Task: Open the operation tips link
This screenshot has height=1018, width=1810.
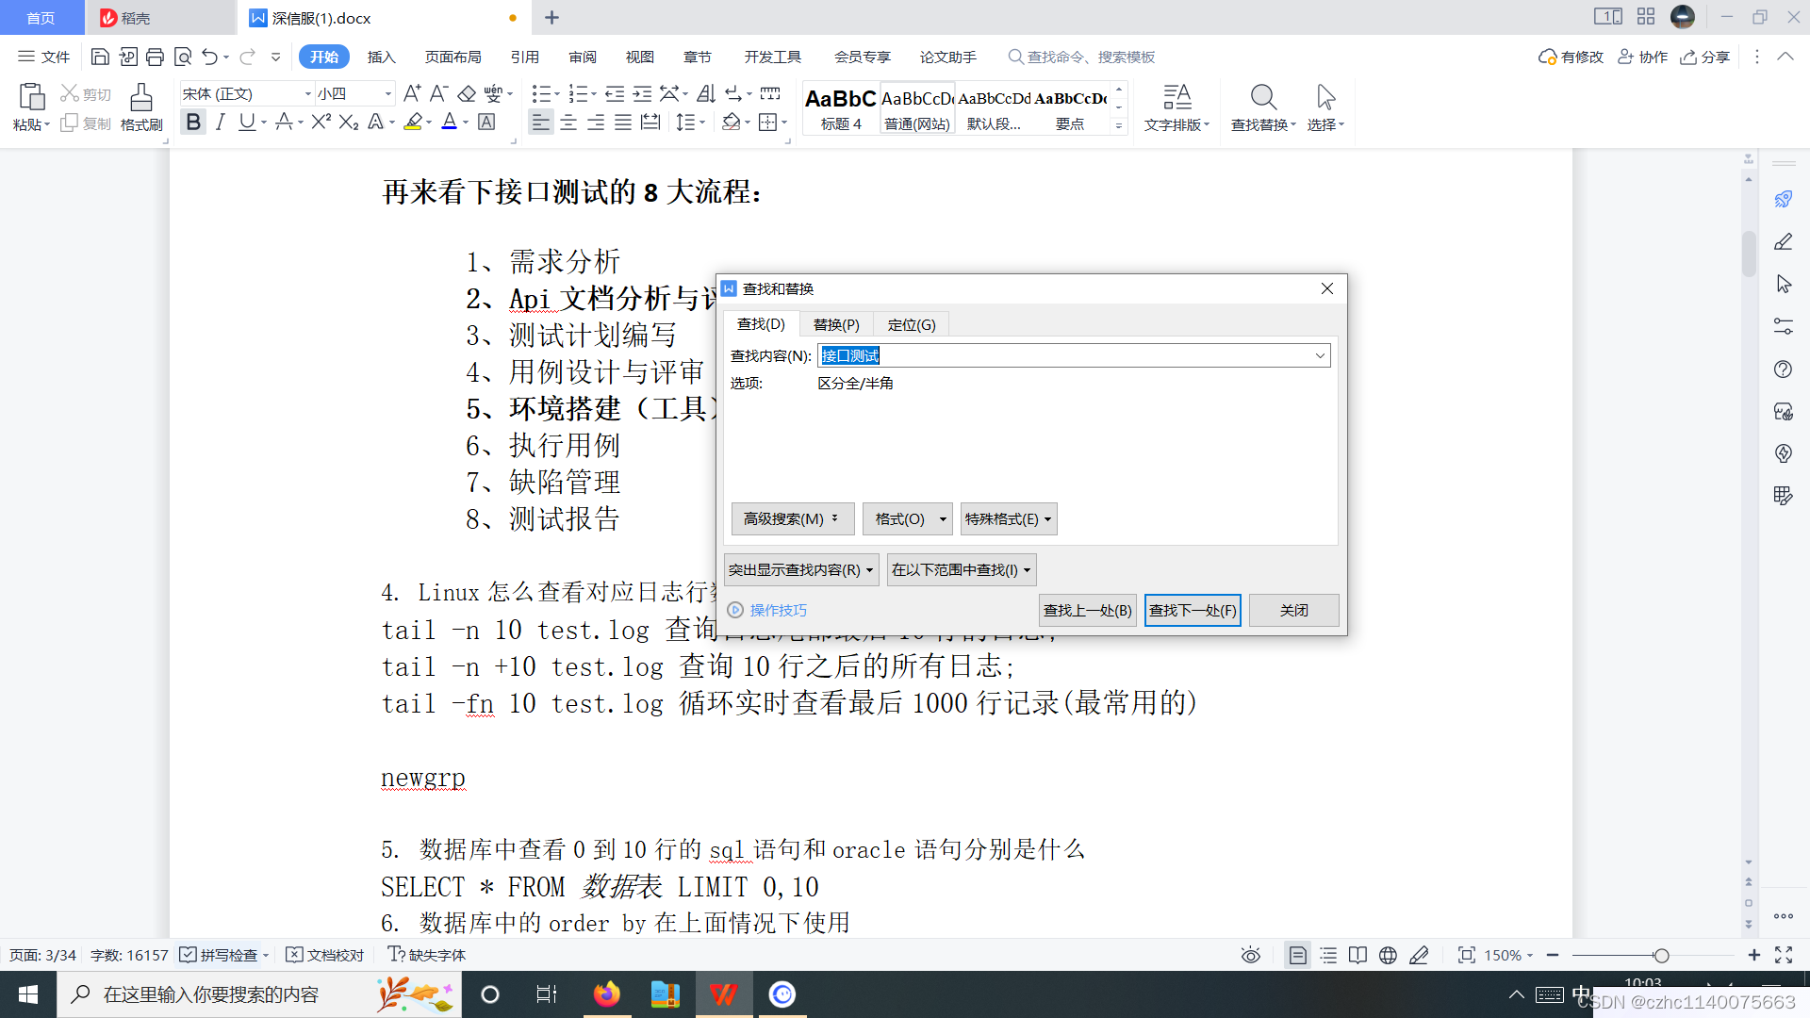Action: (x=778, y=611)
